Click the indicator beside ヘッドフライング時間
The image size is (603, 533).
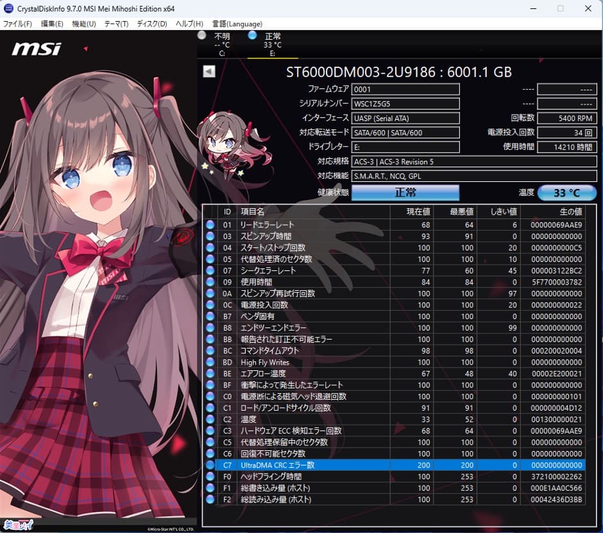(208, 477)
